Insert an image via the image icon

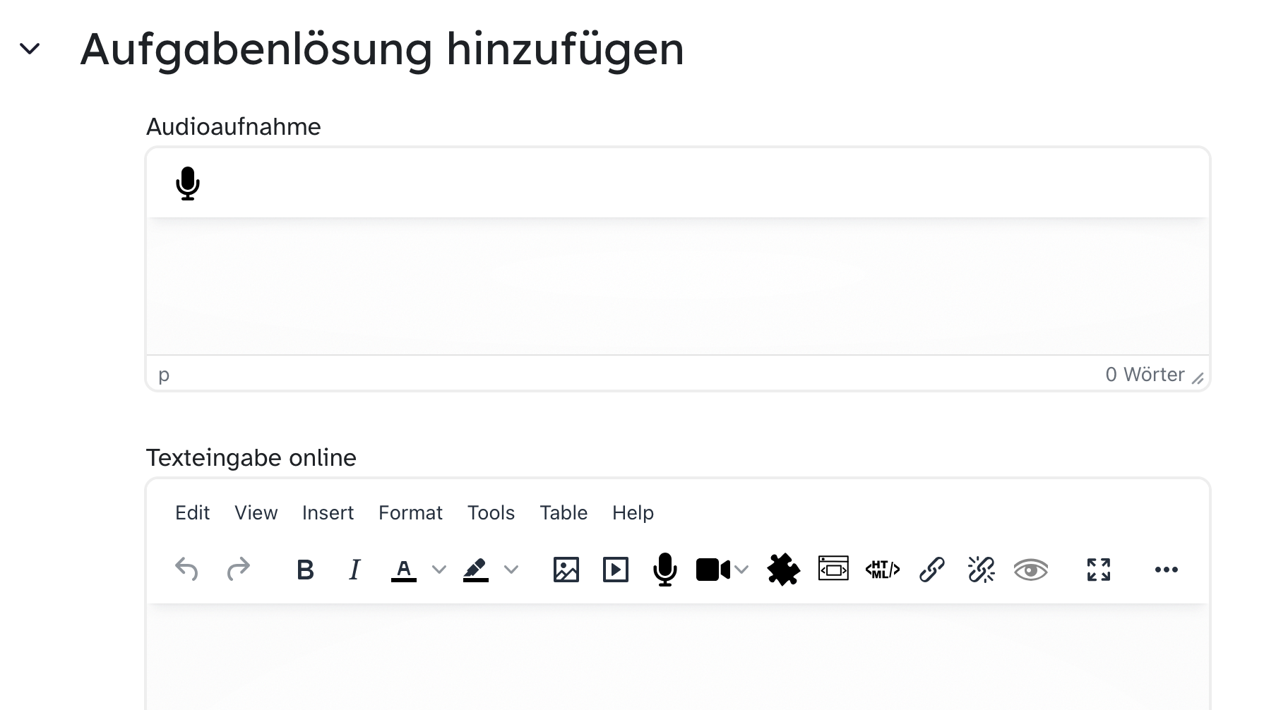[x=566, y=570]
